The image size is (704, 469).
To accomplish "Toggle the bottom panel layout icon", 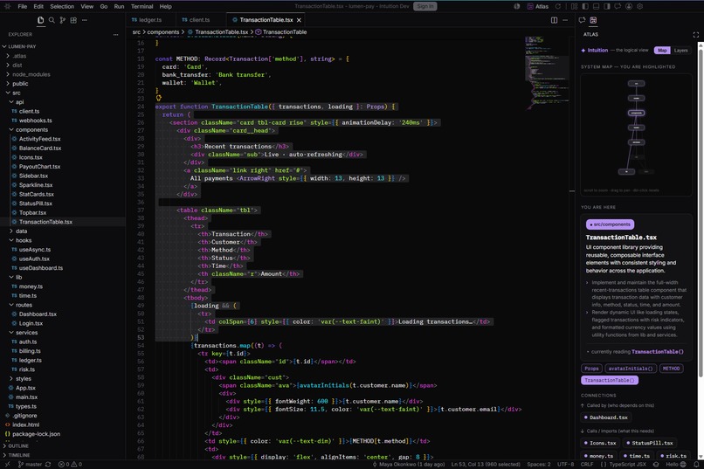I will [596, 6].
